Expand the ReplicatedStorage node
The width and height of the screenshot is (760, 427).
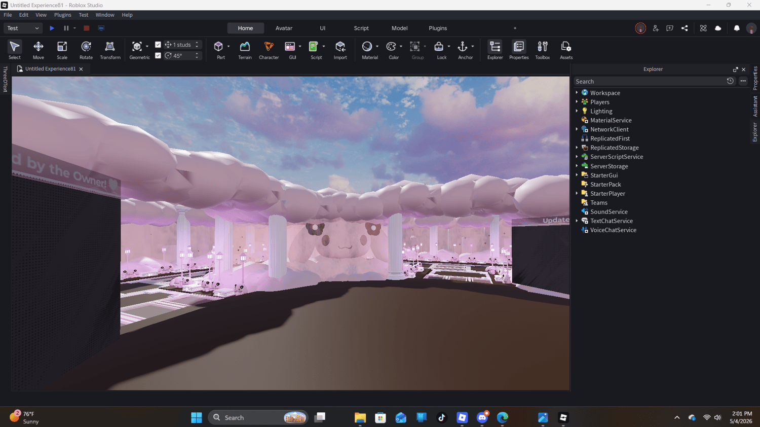[577, 148]
